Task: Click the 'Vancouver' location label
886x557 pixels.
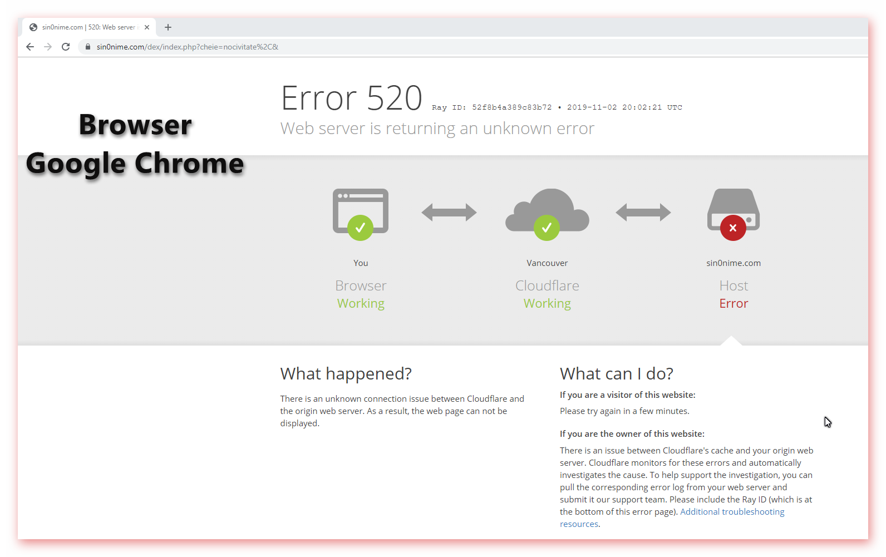Action: point(547,263)
